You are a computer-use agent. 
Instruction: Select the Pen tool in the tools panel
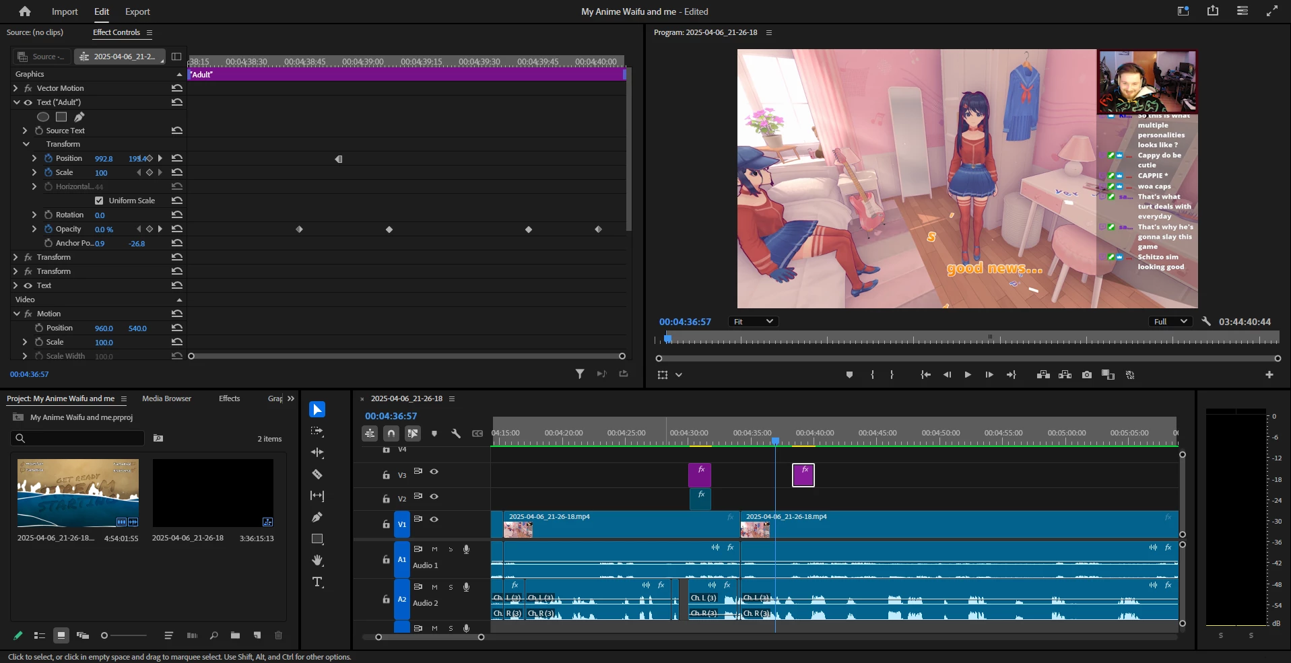tap(317, 517)
